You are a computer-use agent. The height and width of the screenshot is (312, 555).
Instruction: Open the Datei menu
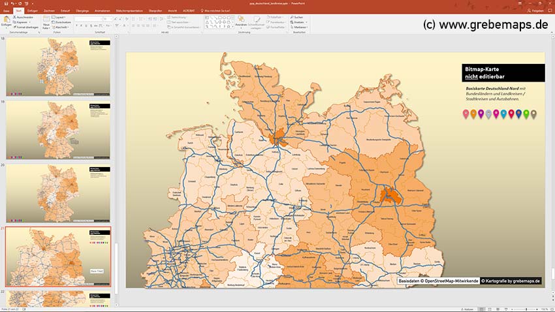(x=6, y=10)
